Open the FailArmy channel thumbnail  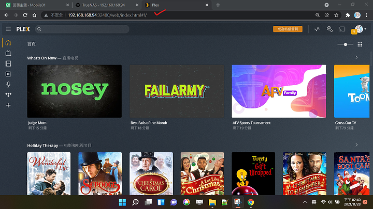(177, 91)
